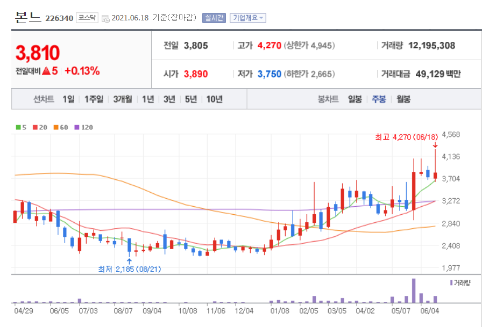
Task: Select the 5년 line chart tab
Action: point(191,99)
